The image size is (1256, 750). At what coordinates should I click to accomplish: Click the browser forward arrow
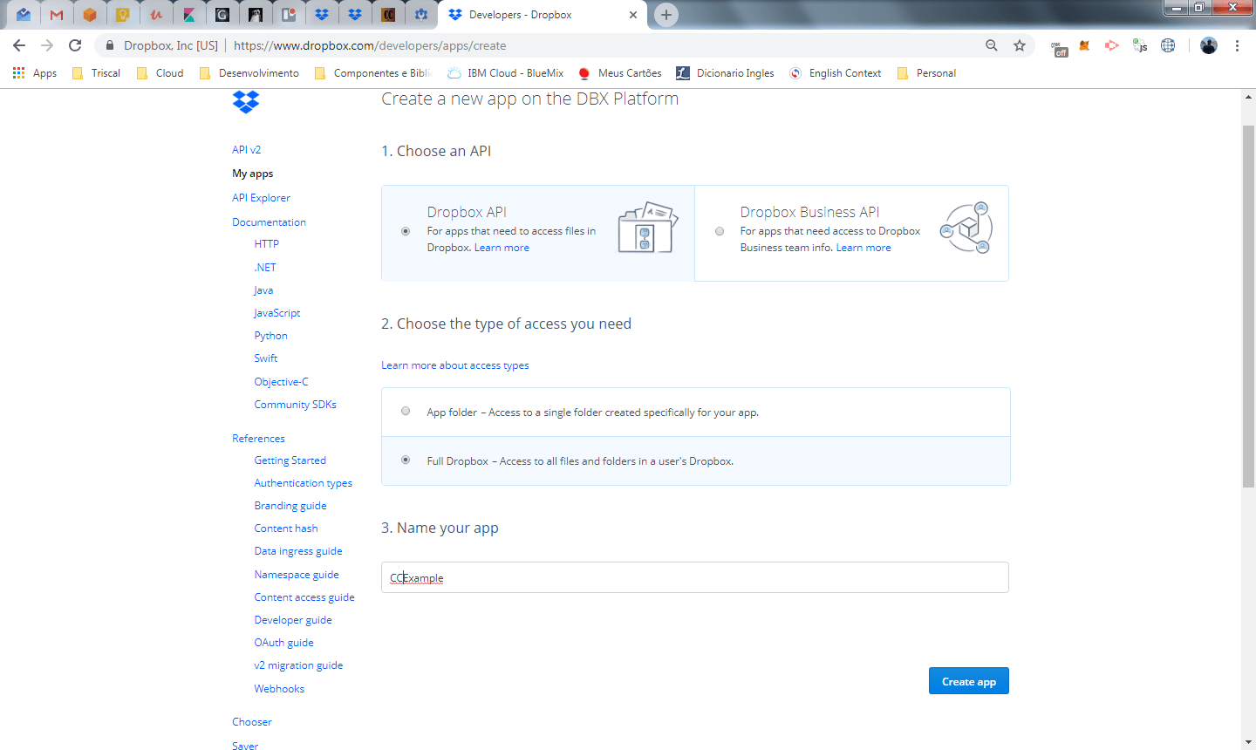click(47, 45)
